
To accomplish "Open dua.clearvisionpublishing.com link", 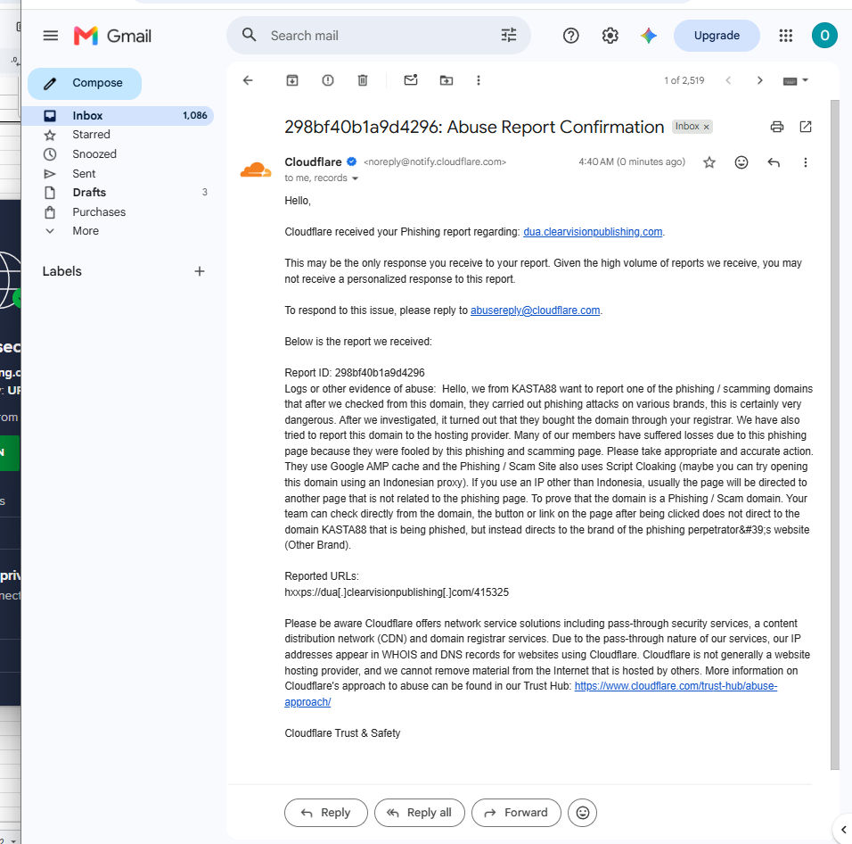I will click(593, 232).
